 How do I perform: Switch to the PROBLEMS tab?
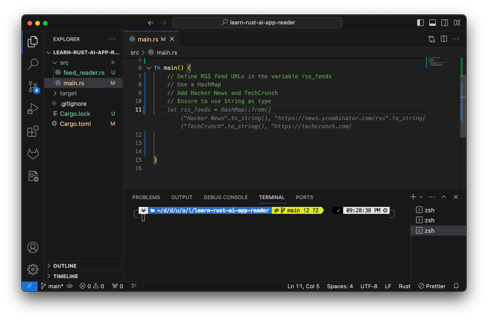[x=146, y=197]
